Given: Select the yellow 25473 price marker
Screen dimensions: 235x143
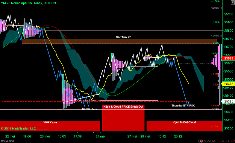Looking at the screenshot, I should tap(228, 84).
